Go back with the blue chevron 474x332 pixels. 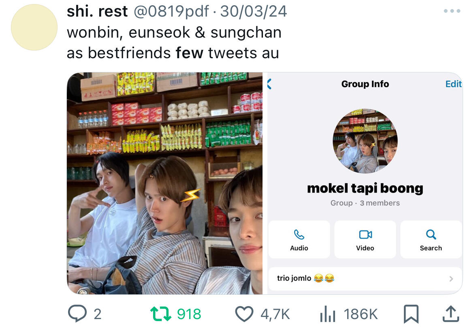(269, 84)
